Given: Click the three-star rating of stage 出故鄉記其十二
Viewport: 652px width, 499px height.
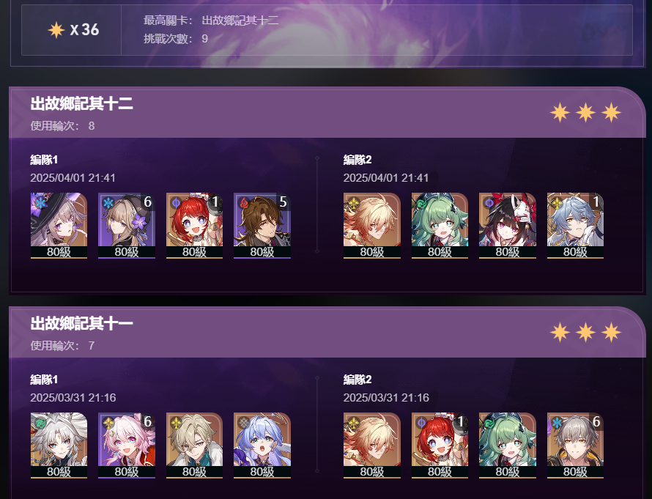Looking at the screenshot, I should click(x=585, y=113).
